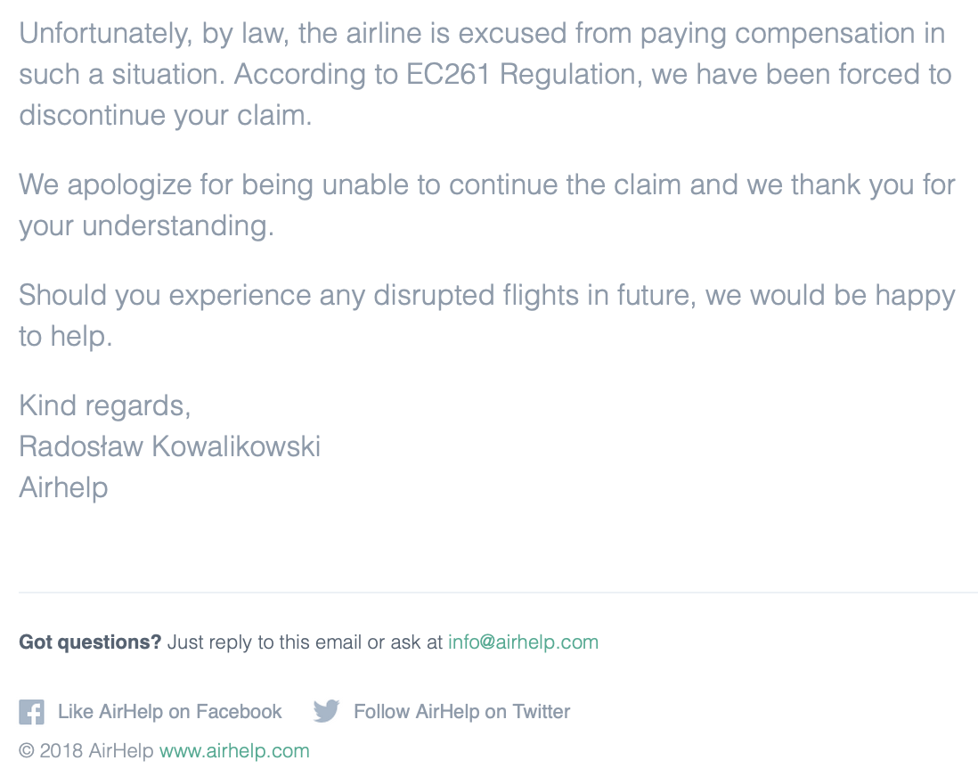Screen dimensions: 978x777
Task: Click the Should you experience any disrupted flights line
Action: click(486, 295)
